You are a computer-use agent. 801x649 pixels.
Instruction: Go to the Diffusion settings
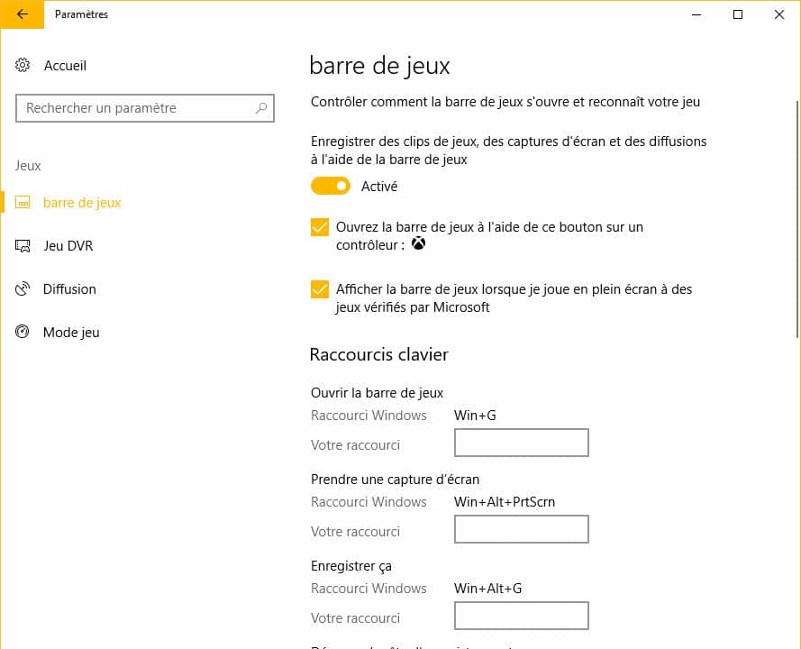69,289
